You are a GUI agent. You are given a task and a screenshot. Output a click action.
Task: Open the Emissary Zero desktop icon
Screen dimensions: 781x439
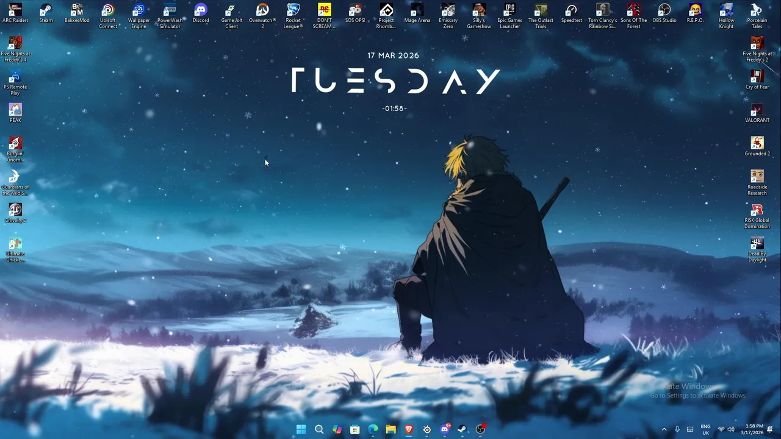point(448,16)
